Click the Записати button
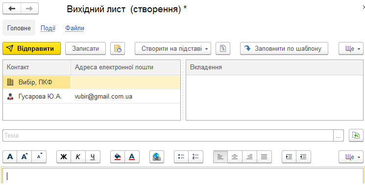365x185 pixels. point(85,48)
